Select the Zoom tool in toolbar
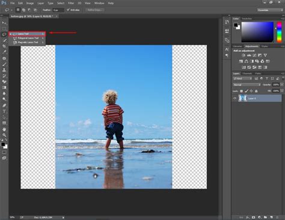The width and height of the screenshot is (285, 220). tap(4, 135)
